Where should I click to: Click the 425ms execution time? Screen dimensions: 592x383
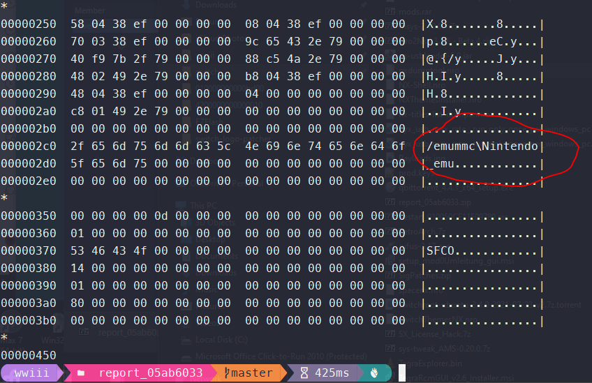(x=332, y=373)
